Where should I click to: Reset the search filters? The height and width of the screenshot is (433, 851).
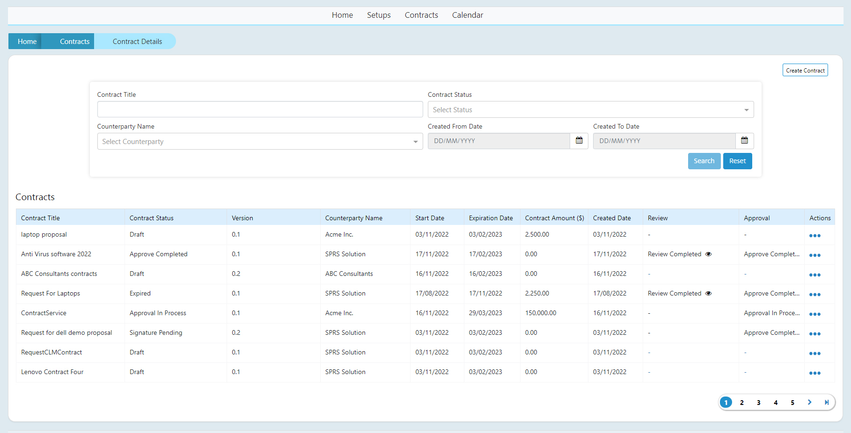click(x=737, y=161)
